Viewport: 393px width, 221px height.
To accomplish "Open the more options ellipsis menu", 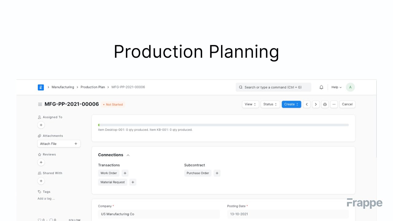I will (x=334, y=104).
